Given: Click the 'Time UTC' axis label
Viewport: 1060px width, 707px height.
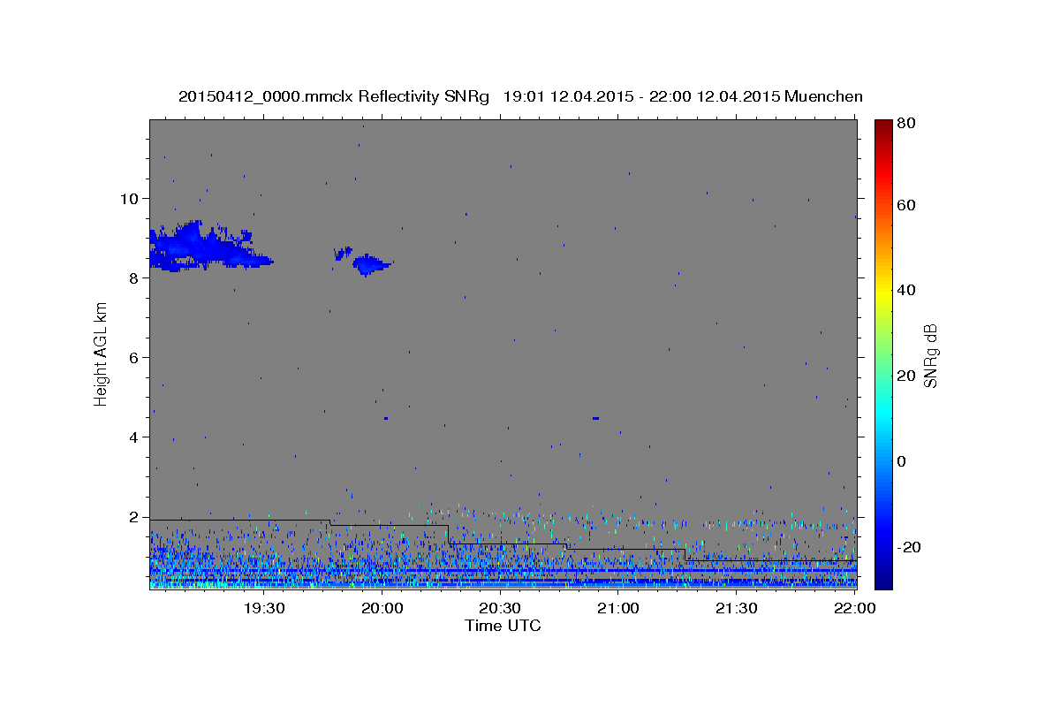Looking at the screenshot, I should tap(503, 626).
